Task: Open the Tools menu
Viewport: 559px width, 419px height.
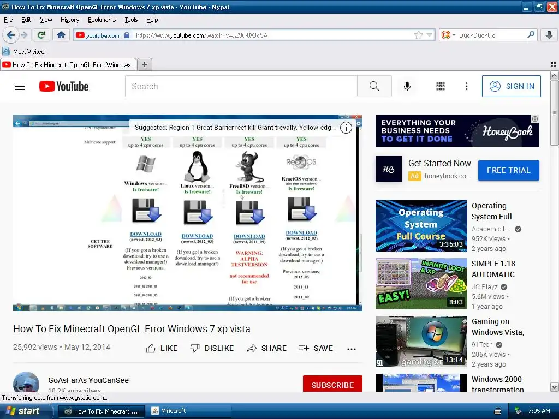Action: coord(131,20)
